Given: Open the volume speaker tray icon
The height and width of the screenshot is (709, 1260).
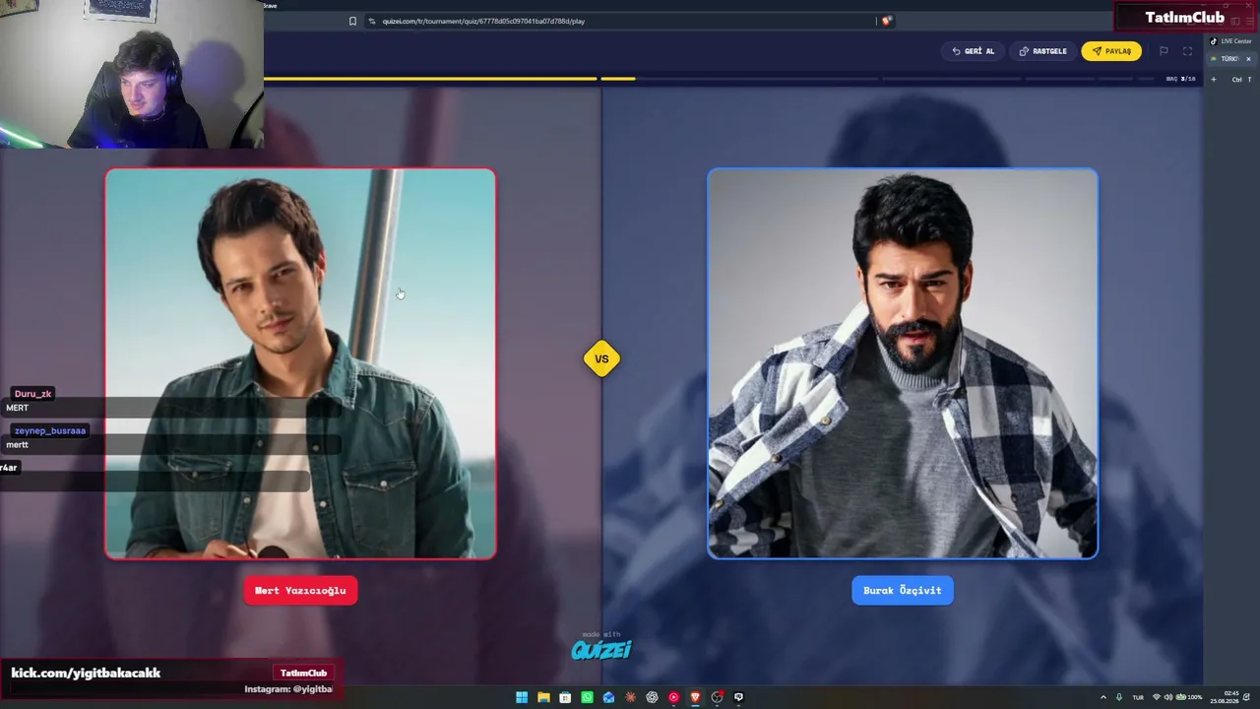Looking at the screenshot, I should click(1170, 697).
